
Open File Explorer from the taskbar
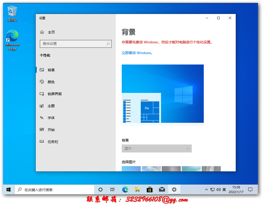137,190
